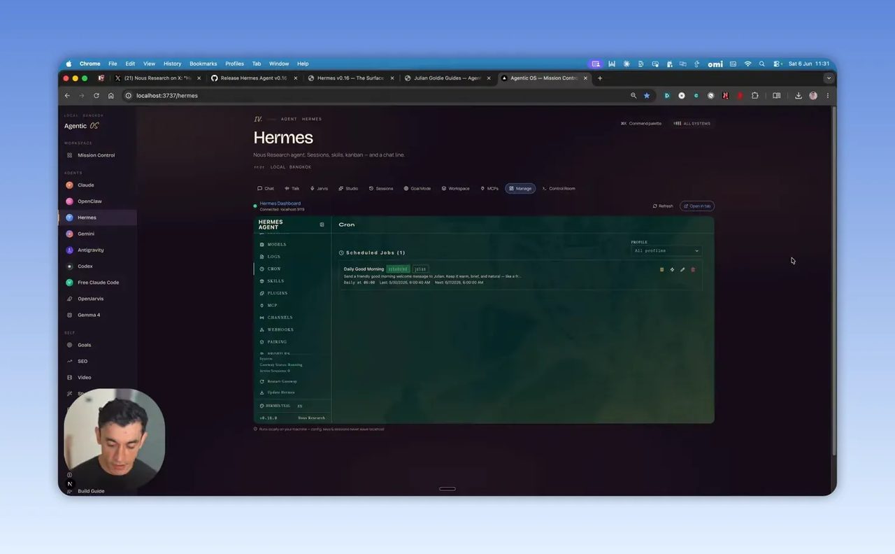The width and height of the screenshot is (895, 554).
Task: Collapse the Hermes Agent sidebar panel
Action: point(322,225)
